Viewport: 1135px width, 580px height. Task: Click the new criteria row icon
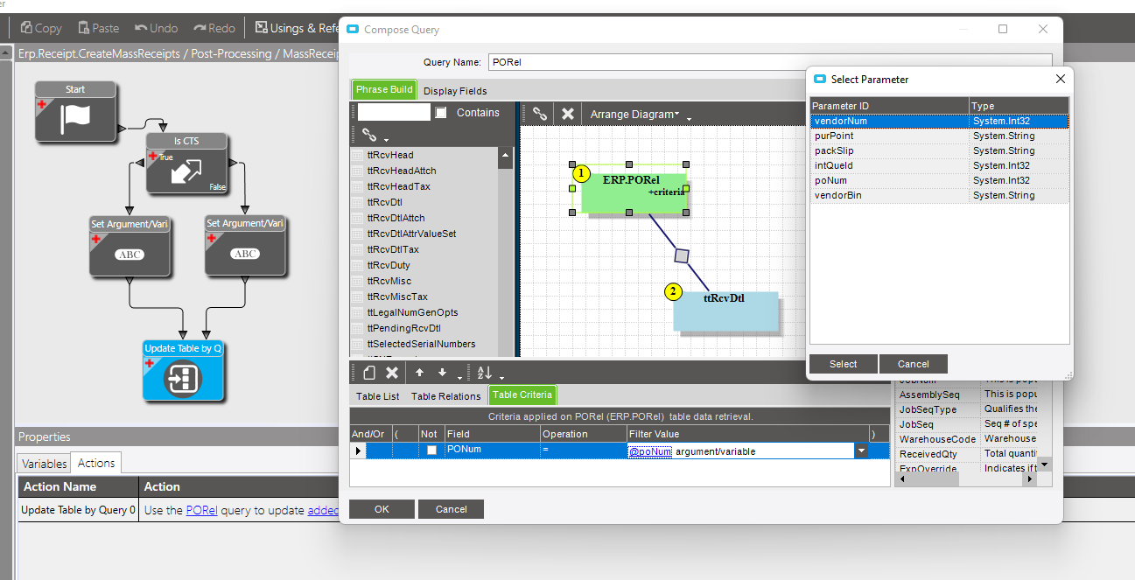[369, 373]
